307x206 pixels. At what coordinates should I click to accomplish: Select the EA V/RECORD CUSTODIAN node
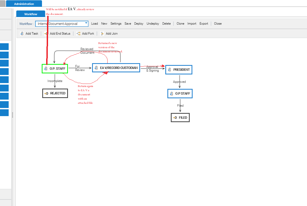click(116, 68)
